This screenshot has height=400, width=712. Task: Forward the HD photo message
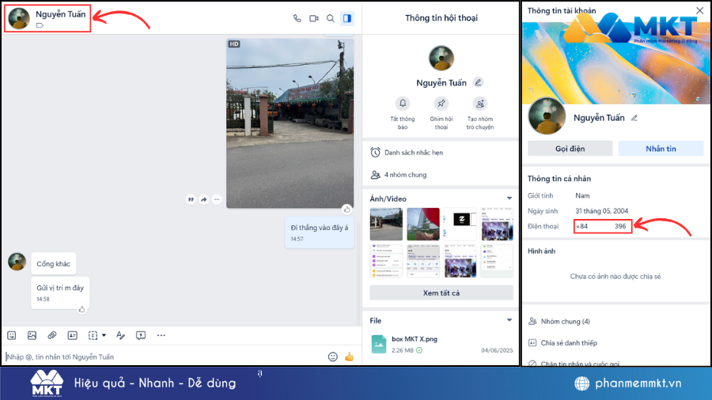[x=204, y=199]
